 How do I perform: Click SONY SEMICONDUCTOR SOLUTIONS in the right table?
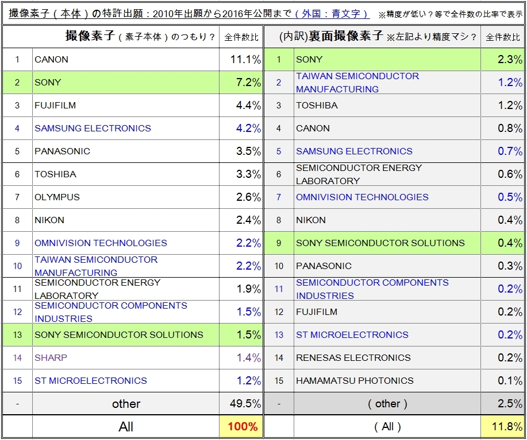tap(380, 243)
